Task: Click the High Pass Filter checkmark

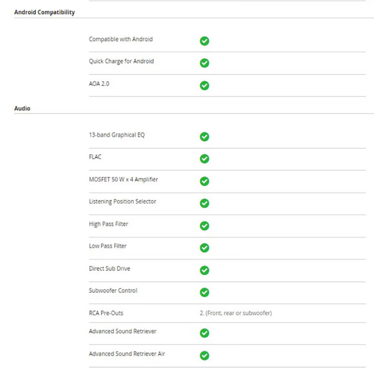Action: 204,226
